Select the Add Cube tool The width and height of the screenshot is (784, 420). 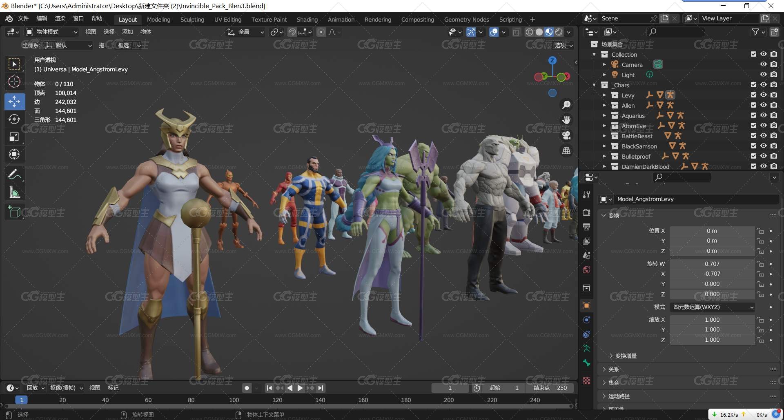click(x=14, y=212)
